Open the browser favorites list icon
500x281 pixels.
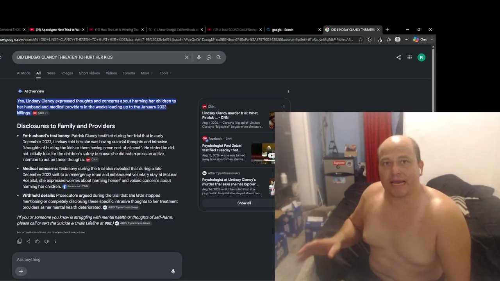pos(389,39)
